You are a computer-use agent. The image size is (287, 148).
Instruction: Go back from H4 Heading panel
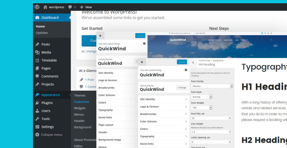(x=193, y=62)
